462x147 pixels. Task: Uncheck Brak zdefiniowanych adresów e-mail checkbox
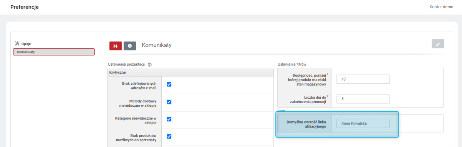pos(169,84)
